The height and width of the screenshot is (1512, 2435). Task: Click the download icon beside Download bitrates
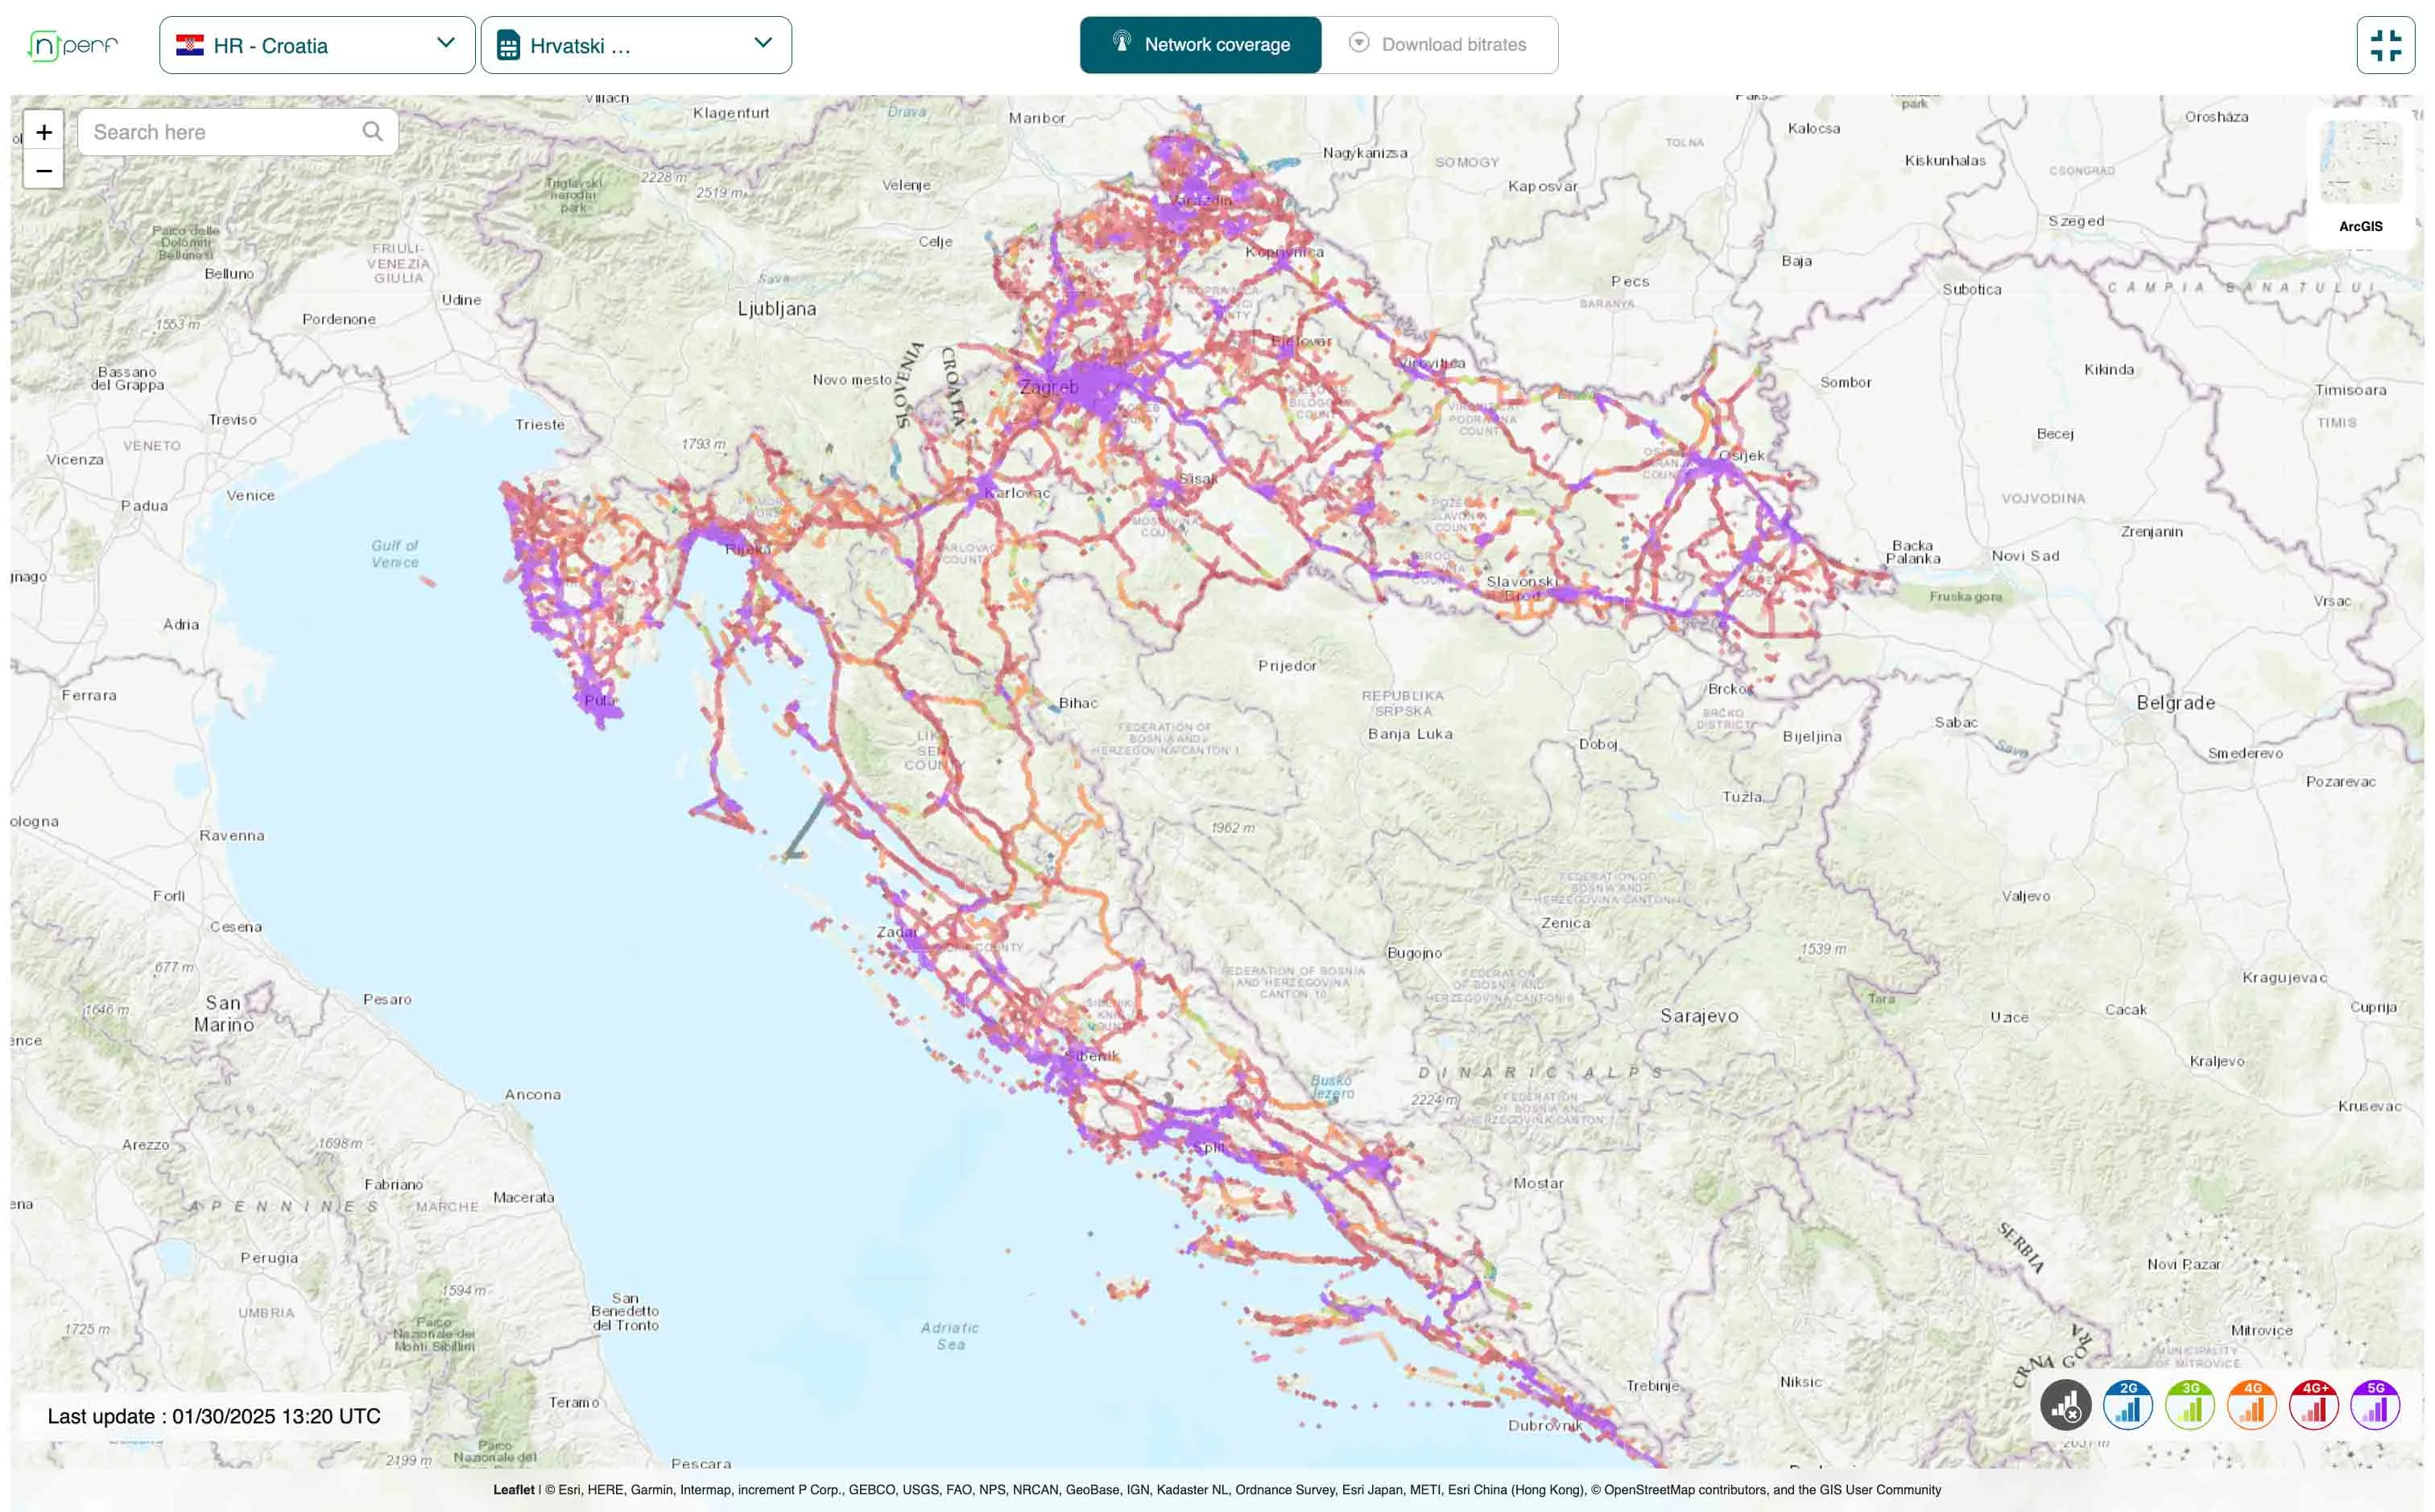point(1358,43)
